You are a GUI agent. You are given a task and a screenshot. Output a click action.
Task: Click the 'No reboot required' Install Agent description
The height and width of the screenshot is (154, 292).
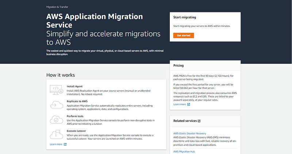(108, 92)
